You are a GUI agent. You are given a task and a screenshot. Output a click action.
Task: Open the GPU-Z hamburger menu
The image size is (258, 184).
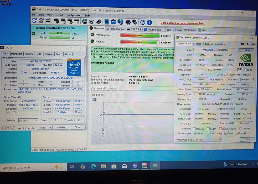click(253, 44)
